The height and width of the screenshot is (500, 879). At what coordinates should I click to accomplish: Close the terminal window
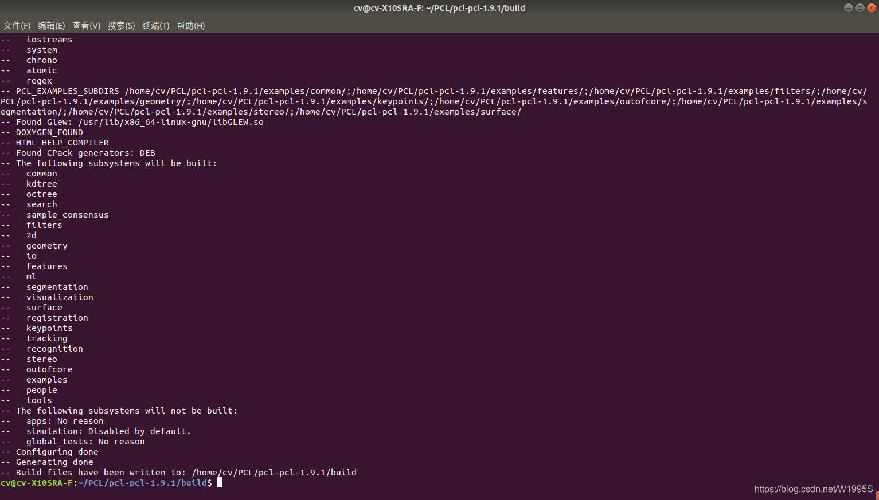point(872,8)
